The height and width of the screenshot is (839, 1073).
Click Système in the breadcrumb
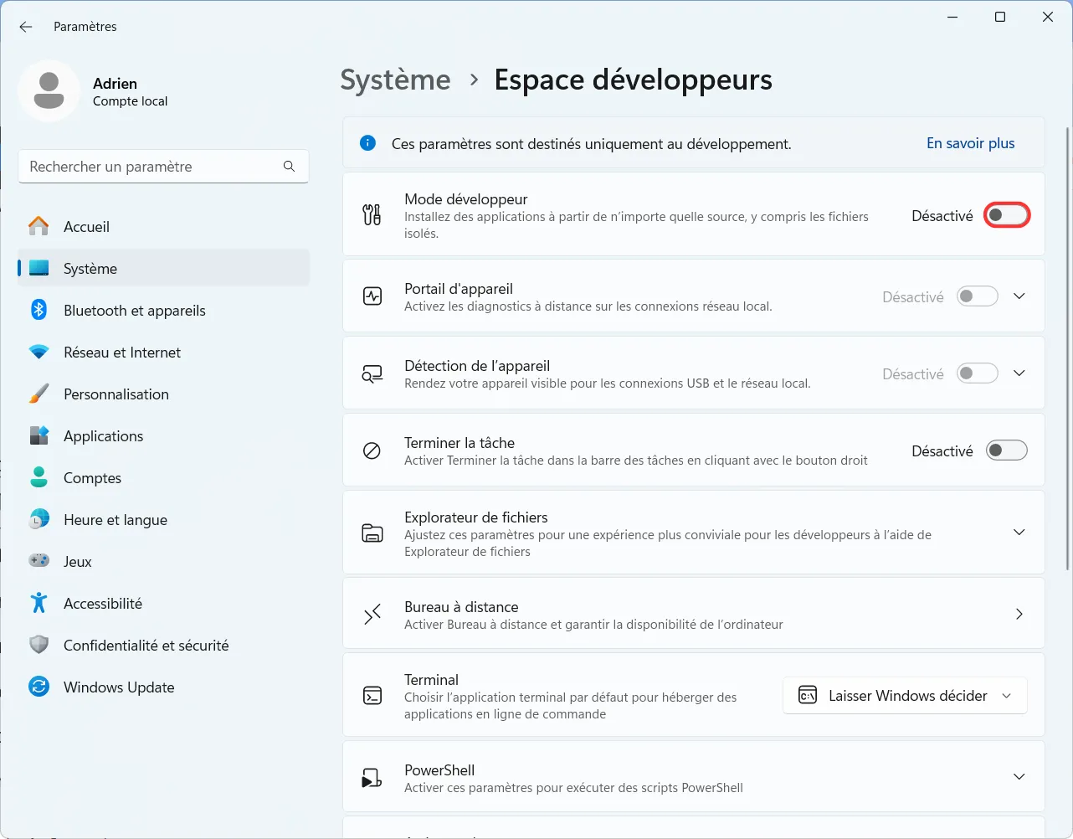click(395, 80)
